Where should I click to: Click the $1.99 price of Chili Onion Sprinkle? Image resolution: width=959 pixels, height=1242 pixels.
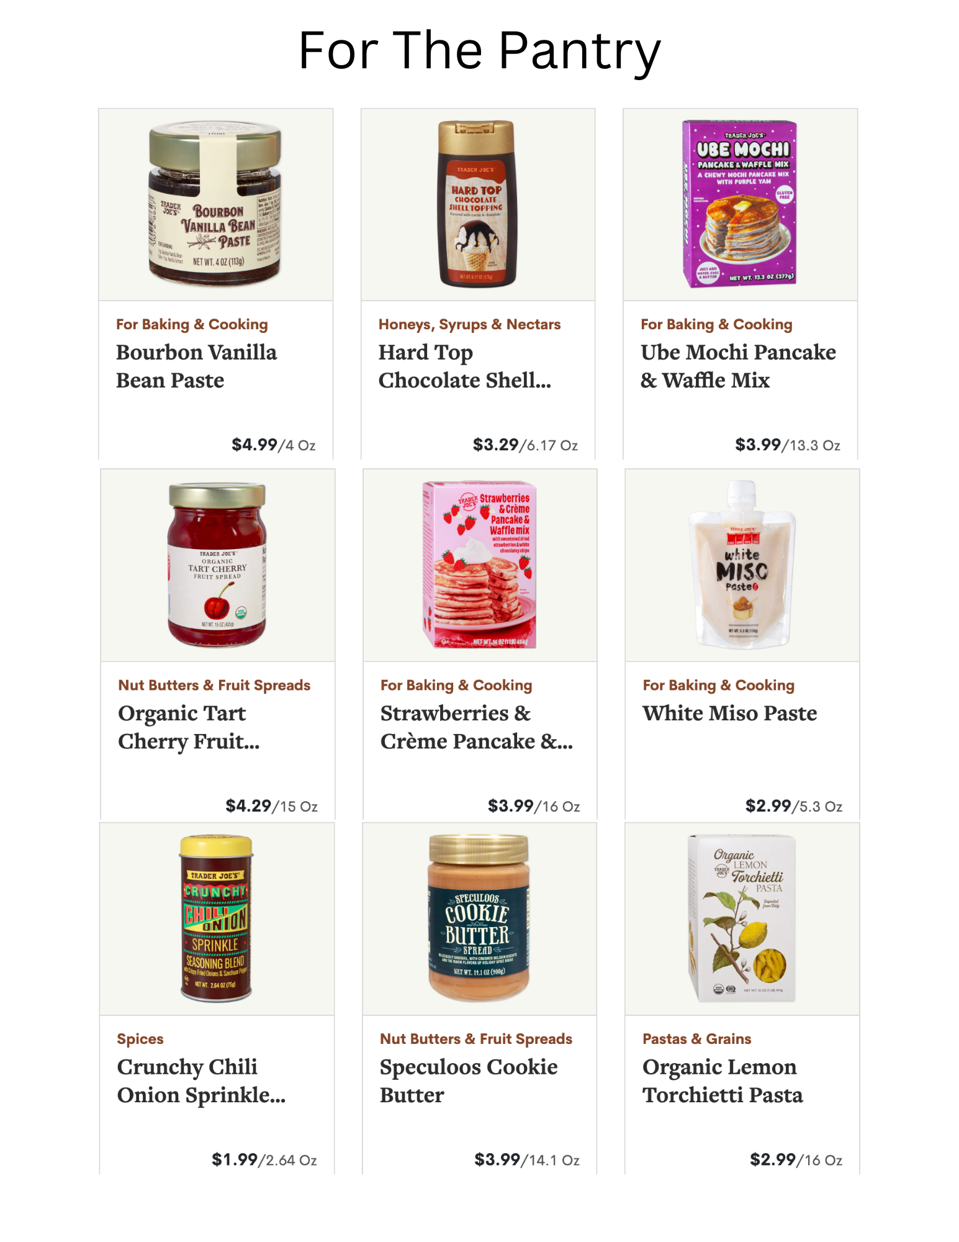(x=235, y=1159)
